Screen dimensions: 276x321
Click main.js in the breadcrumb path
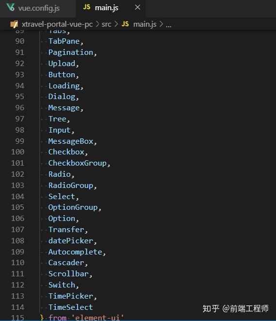tap(145, 24)
